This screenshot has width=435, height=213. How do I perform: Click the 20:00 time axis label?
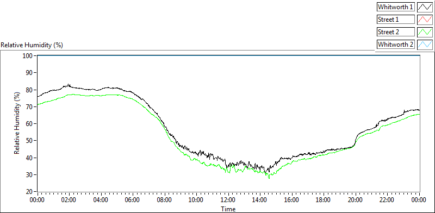356,200
